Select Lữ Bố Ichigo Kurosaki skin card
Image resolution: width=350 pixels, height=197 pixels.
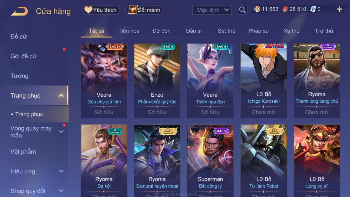click(264, 81)
